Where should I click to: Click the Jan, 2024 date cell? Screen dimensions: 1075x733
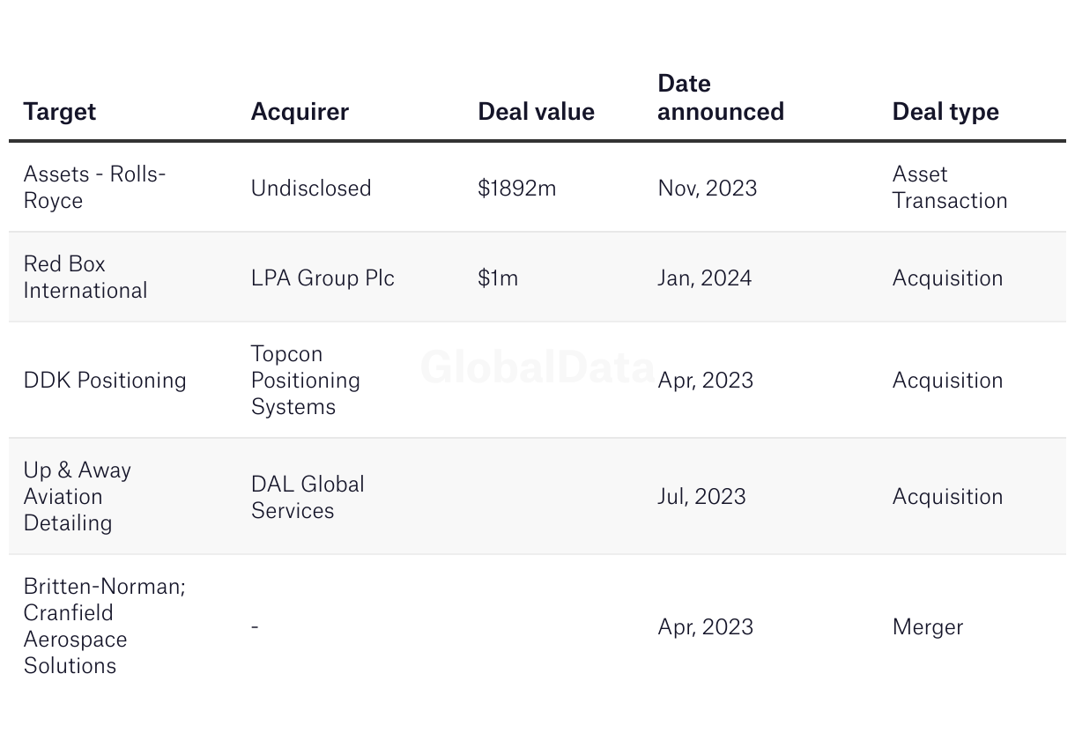pos(705,278)
